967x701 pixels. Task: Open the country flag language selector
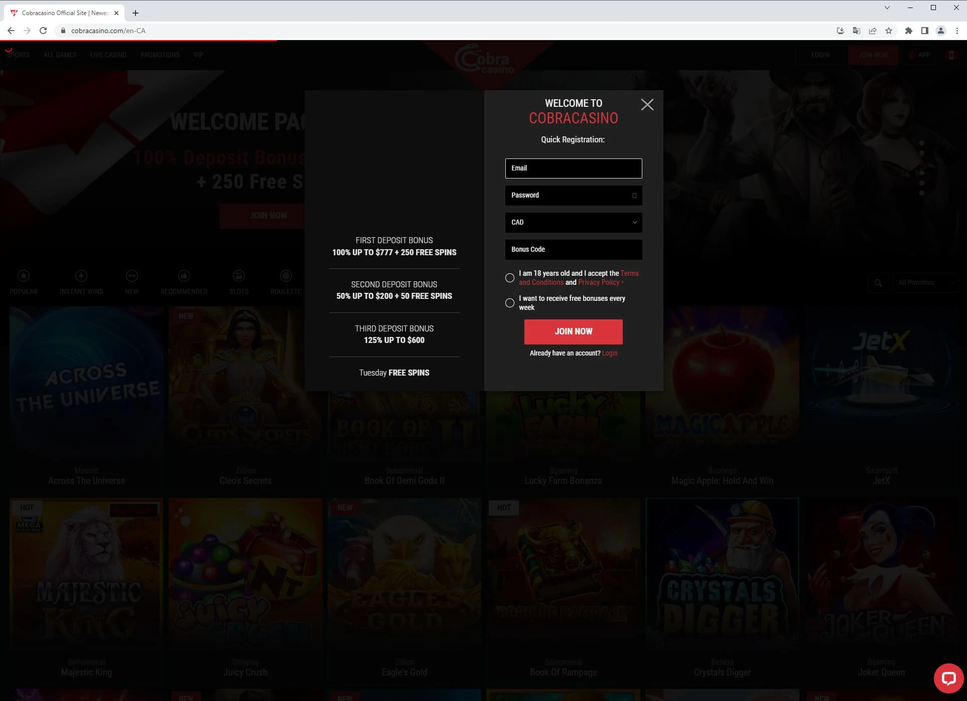point(951,55)
